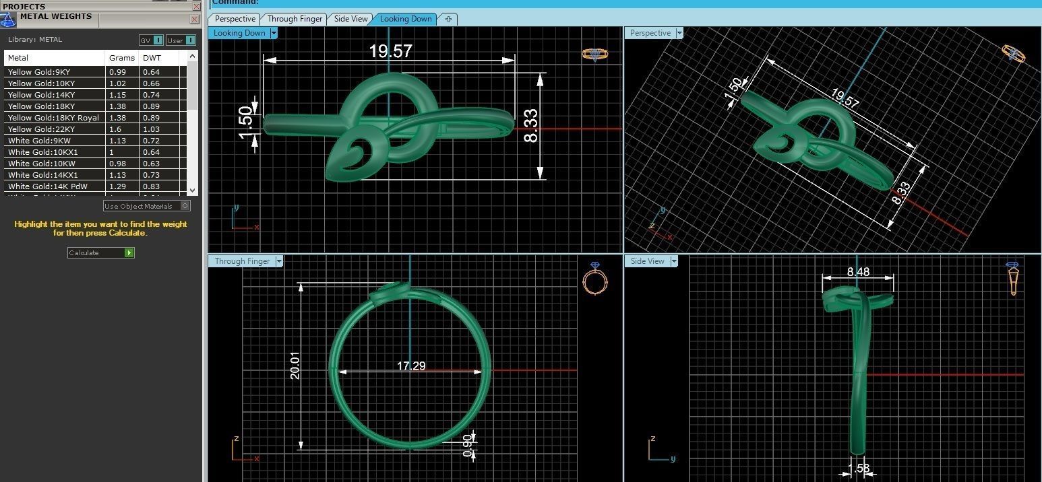Add a new viewport tab with plus icon
The width and height of the screenshot is (1042, 482).
[448, 20]
